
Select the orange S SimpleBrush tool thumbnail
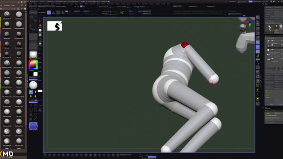276,30
